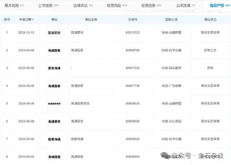Image resolution: width=231 pixels, height=165 pixels.
Task: Click 国君海通 trademark name text
Action: point(77,139)
